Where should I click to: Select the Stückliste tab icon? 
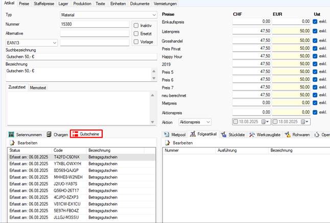tap(224, 135)
